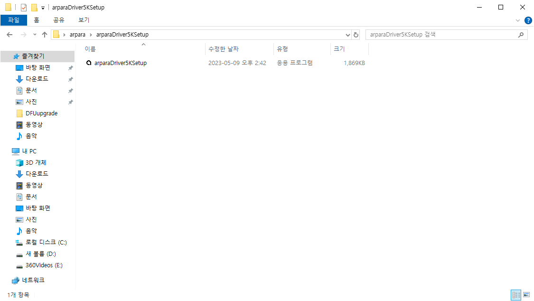This screenshot has height=301, width=534.
Task: Open the arparaDriver5KSetup application
Action: pyautogui.click(x=120, y=63)
